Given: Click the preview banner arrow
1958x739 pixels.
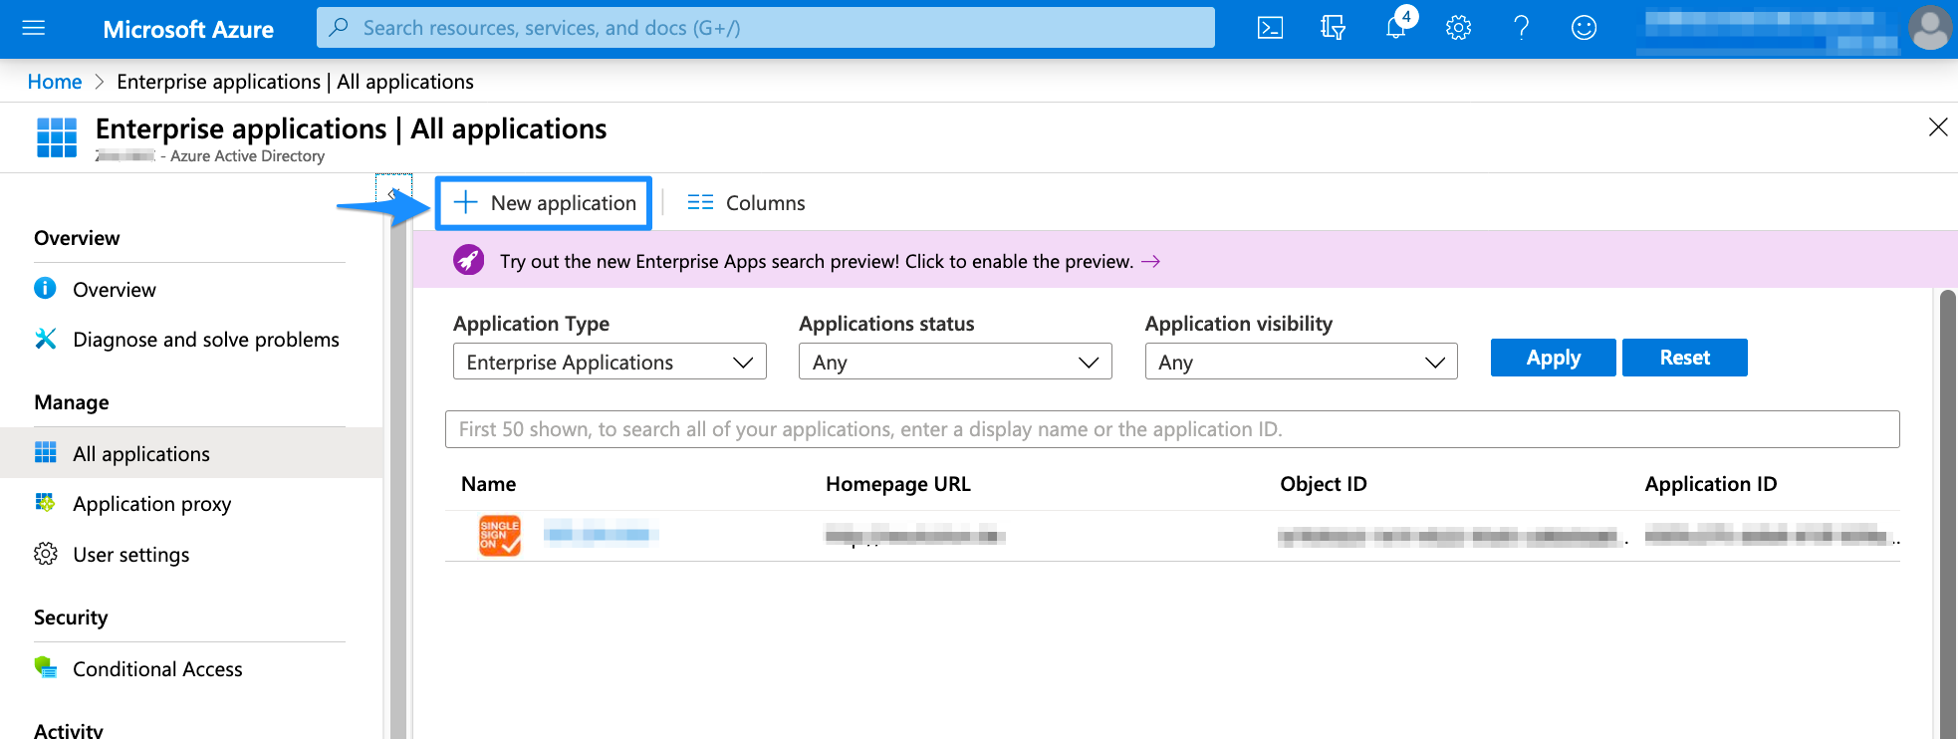Looking at the screenshot, I should tap(1150, 261).
